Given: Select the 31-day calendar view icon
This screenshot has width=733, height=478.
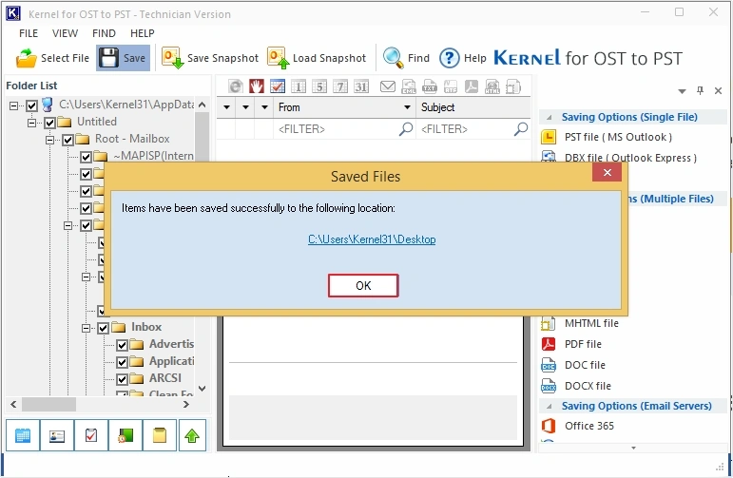Looking at the screenshot, I should [361, 86].
